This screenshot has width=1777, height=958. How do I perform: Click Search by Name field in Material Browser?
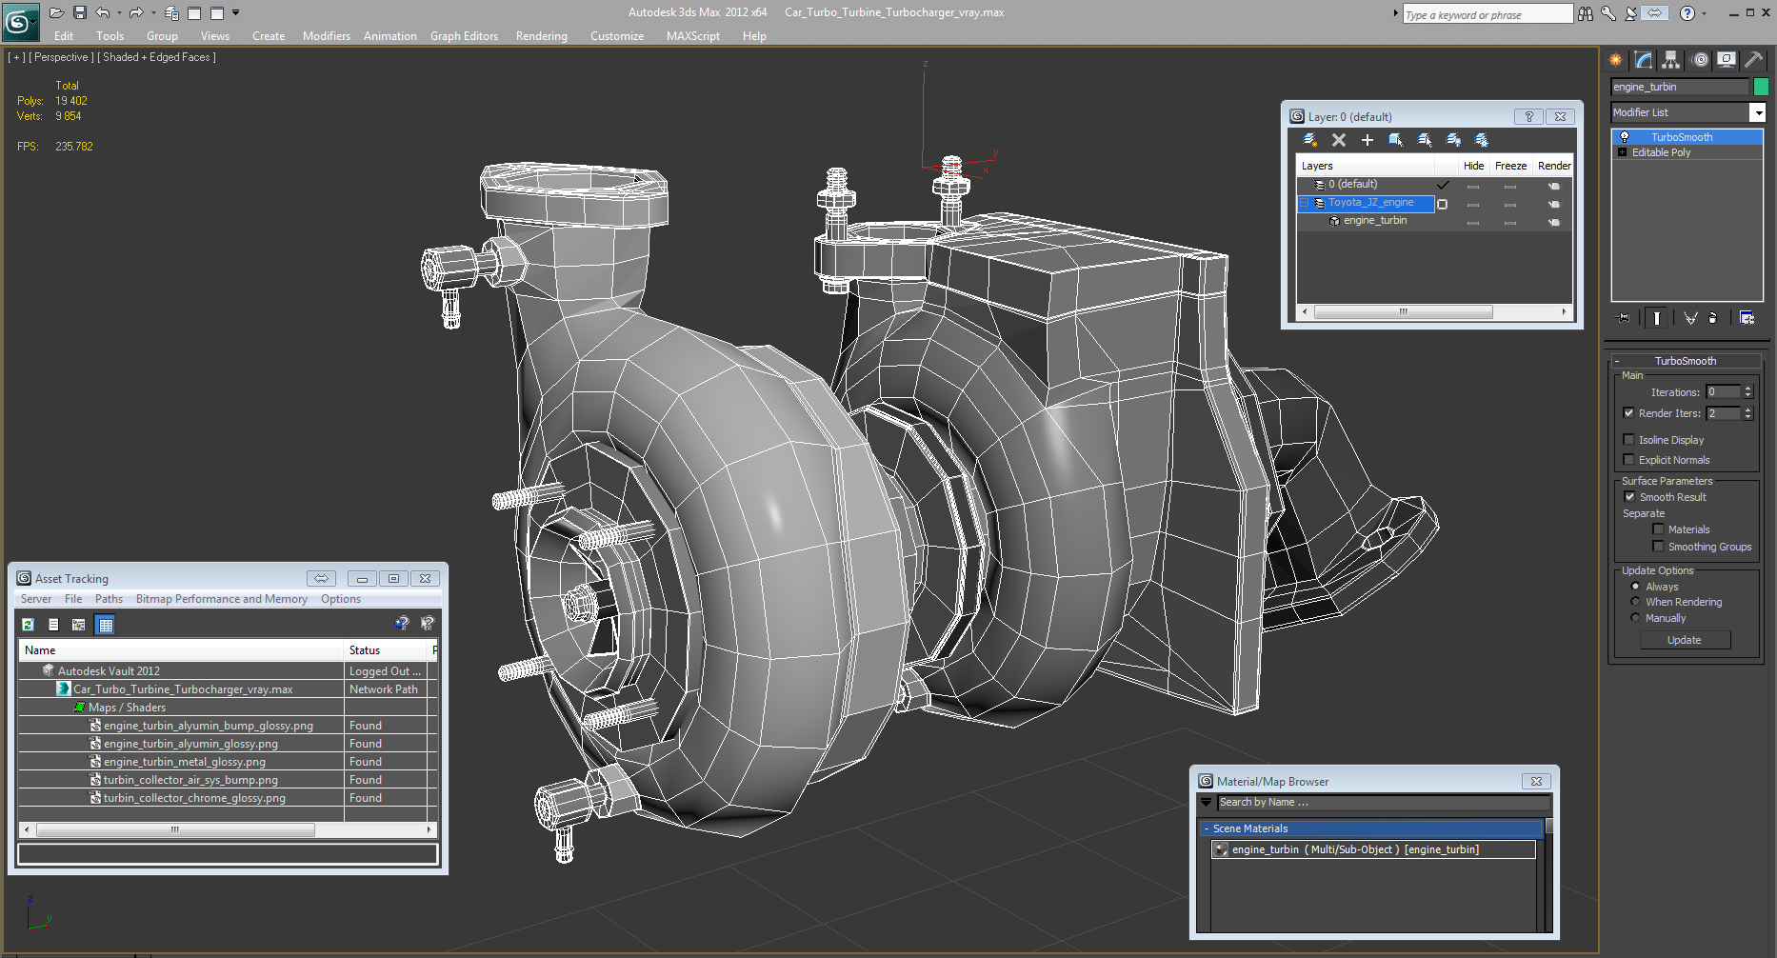(x=1383, y=803)
